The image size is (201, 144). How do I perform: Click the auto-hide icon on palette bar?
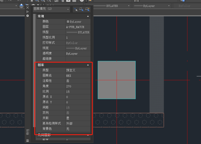28,12
